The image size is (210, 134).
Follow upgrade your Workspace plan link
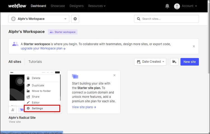tap(43, 48)
